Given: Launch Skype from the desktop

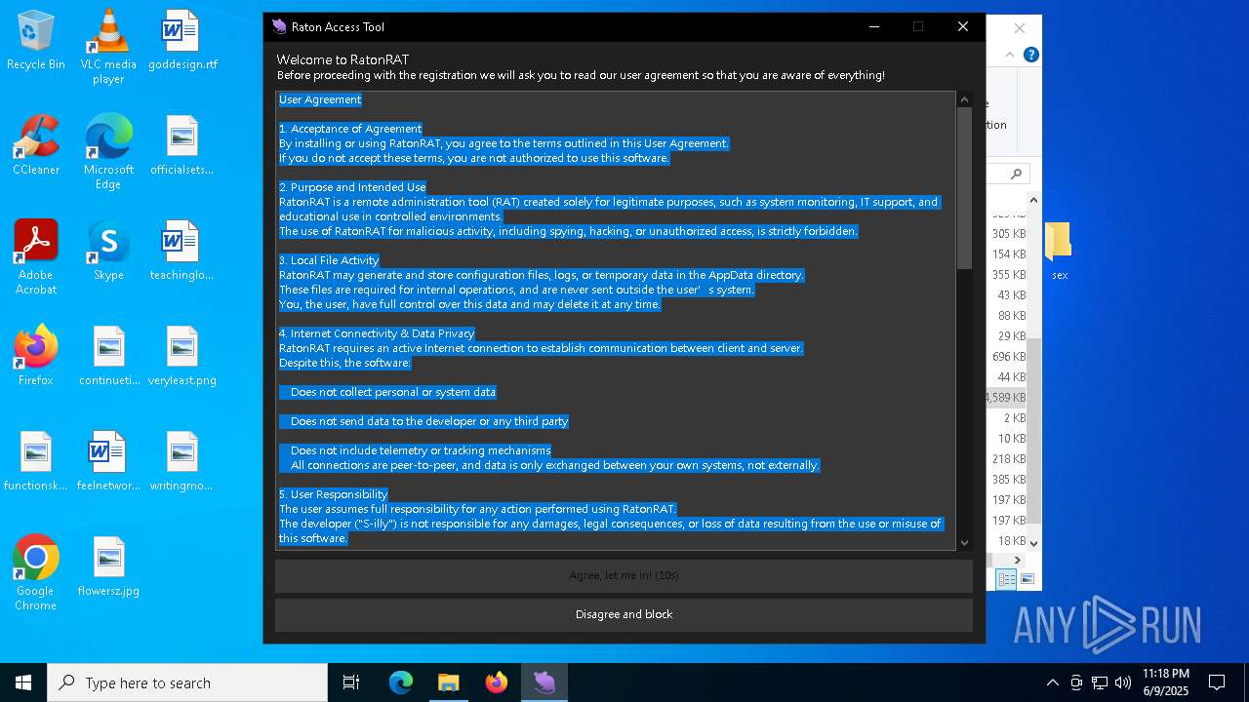Looking at the screenshot, I should [108, 252].
